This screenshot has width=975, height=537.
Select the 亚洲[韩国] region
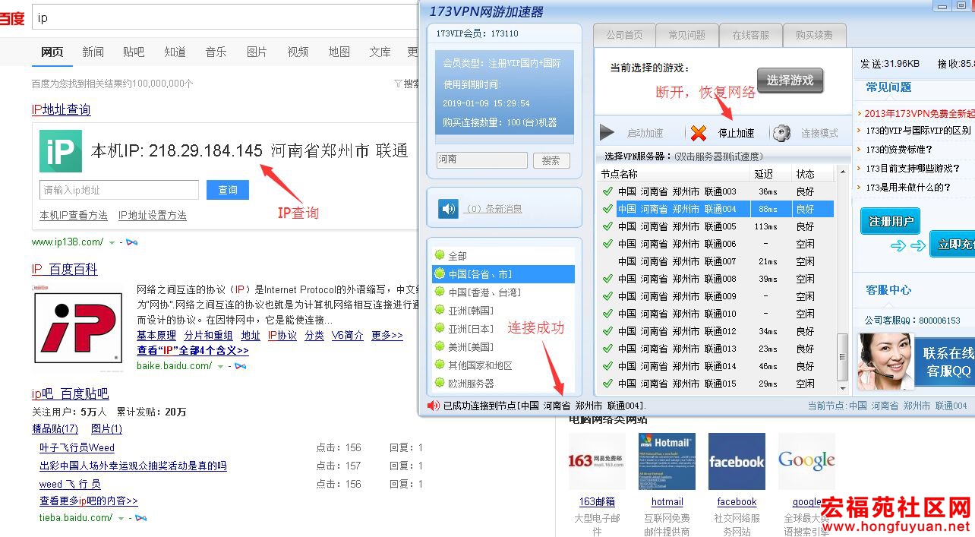click(x=503, y=311)
